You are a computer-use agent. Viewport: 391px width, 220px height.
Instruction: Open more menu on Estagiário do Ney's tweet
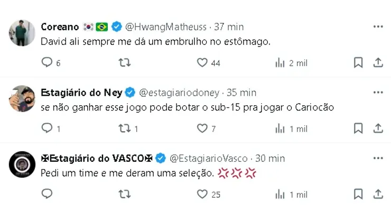click(x=378, y=93)
